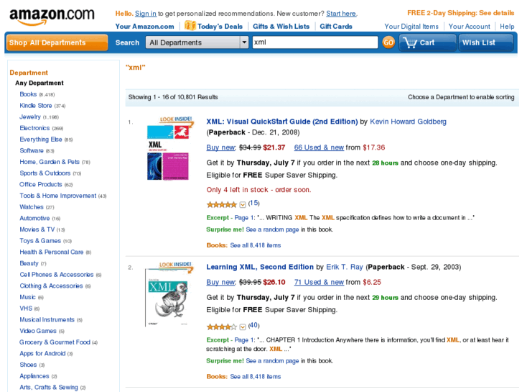Screen dimensions: 522x392
Task: Filter by Video Games department
Action: (38, 331)
